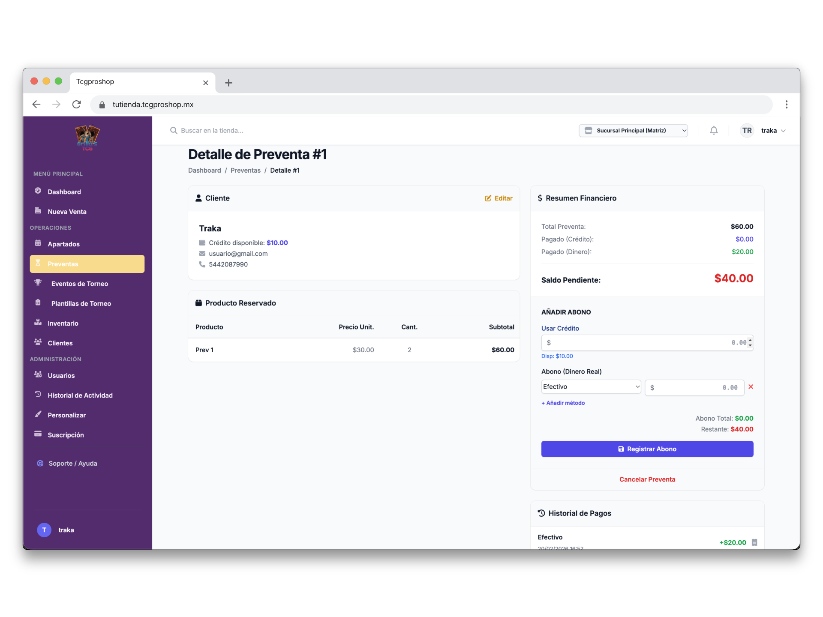Open the Efectivo payment method dropdown
This screenshot has height=617, width=823.
(591, 387)
